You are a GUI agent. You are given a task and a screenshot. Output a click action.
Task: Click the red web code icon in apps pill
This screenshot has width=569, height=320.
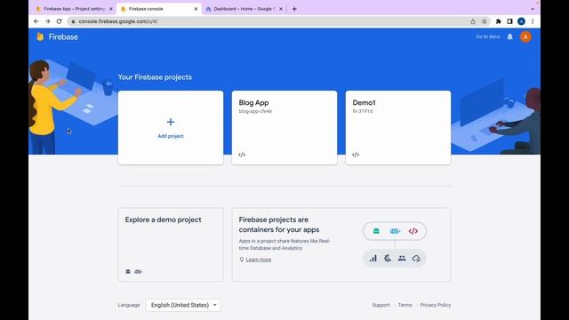[413, 231]
